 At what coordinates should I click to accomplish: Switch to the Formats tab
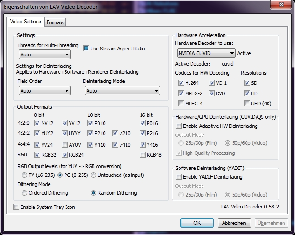[x=55, y=22]
